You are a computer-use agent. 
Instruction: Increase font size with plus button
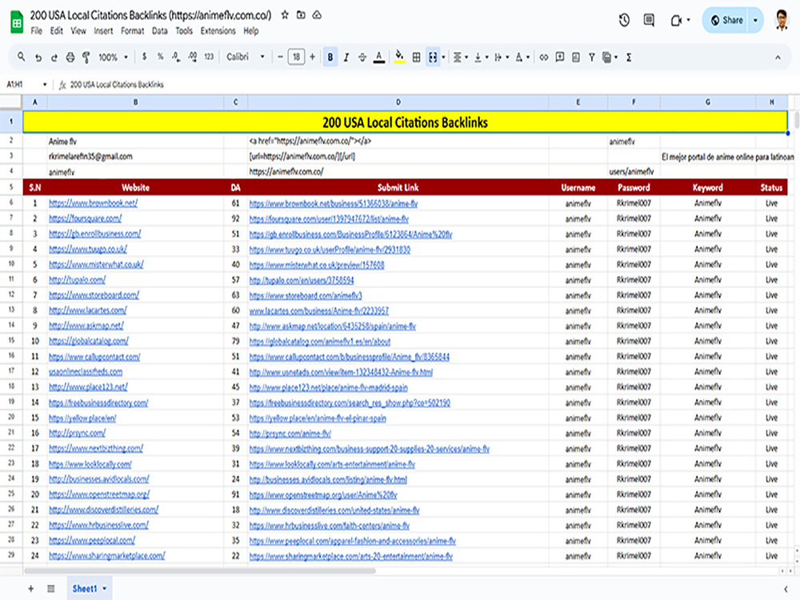(x=312, y=57)
